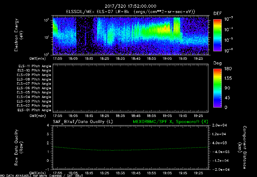
Task: Click the 90 value on the Deg scale
Action: [227, 88]
